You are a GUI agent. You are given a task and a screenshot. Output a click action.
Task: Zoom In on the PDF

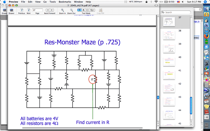pos(62,11)
